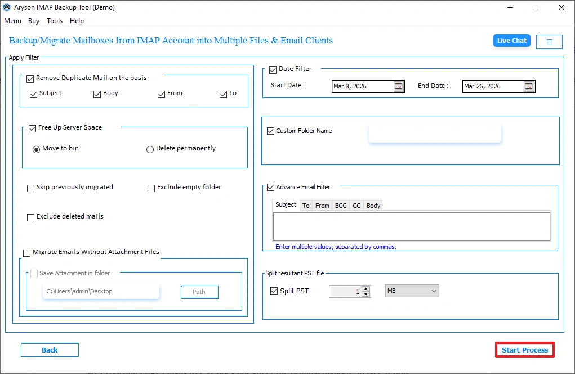Viewport: 575px width, 374px height.
Task: Switch to the From filter tab
Action: 322,205
